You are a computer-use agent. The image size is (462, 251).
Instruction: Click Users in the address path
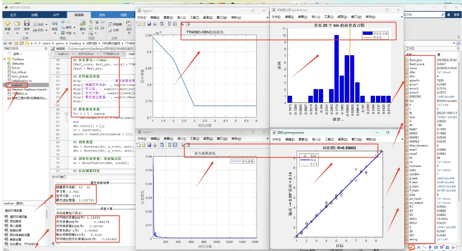(46, 43)
